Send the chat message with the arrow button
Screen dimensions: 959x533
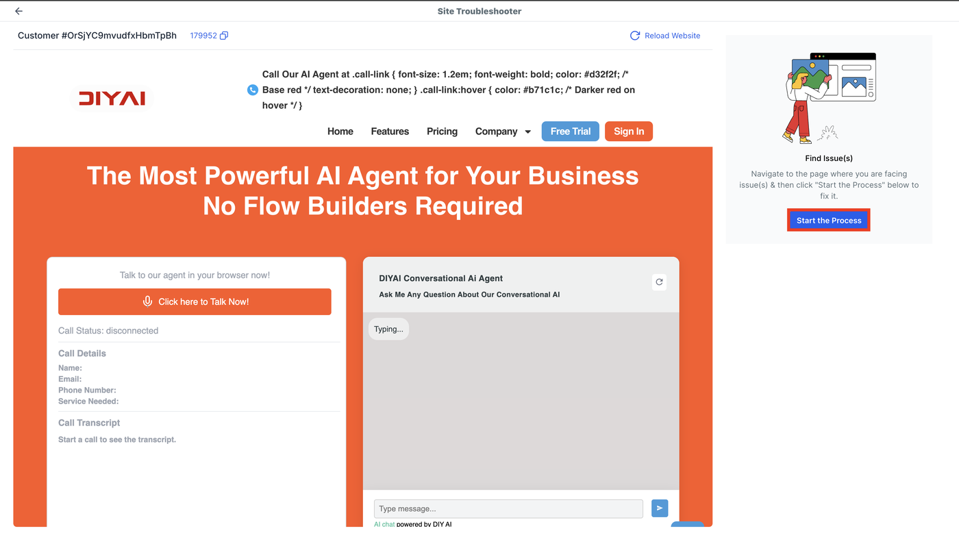click(660, 508)
